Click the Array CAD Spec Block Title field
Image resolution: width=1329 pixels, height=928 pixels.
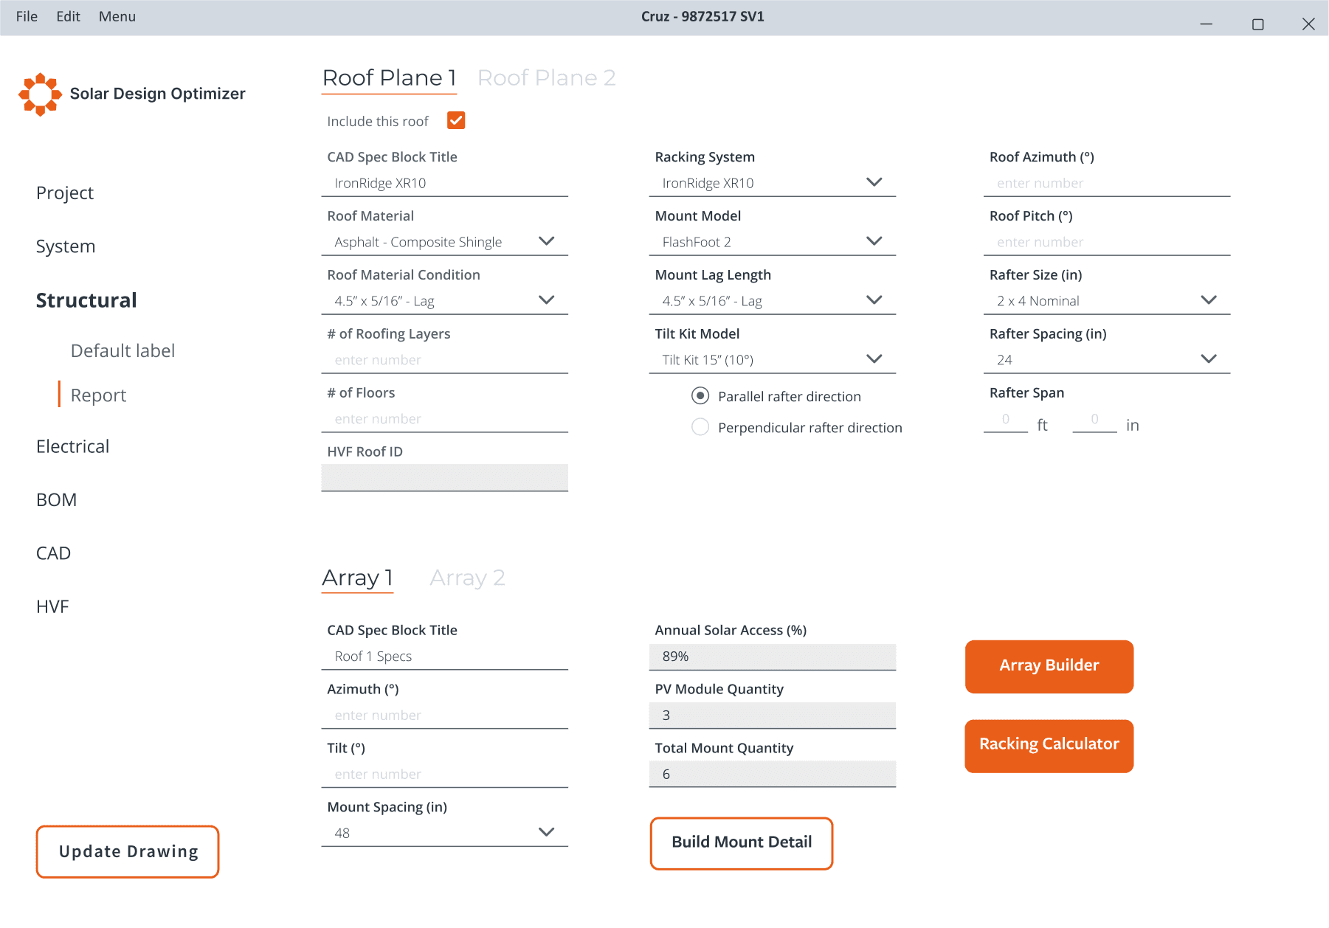pos(444,657)
